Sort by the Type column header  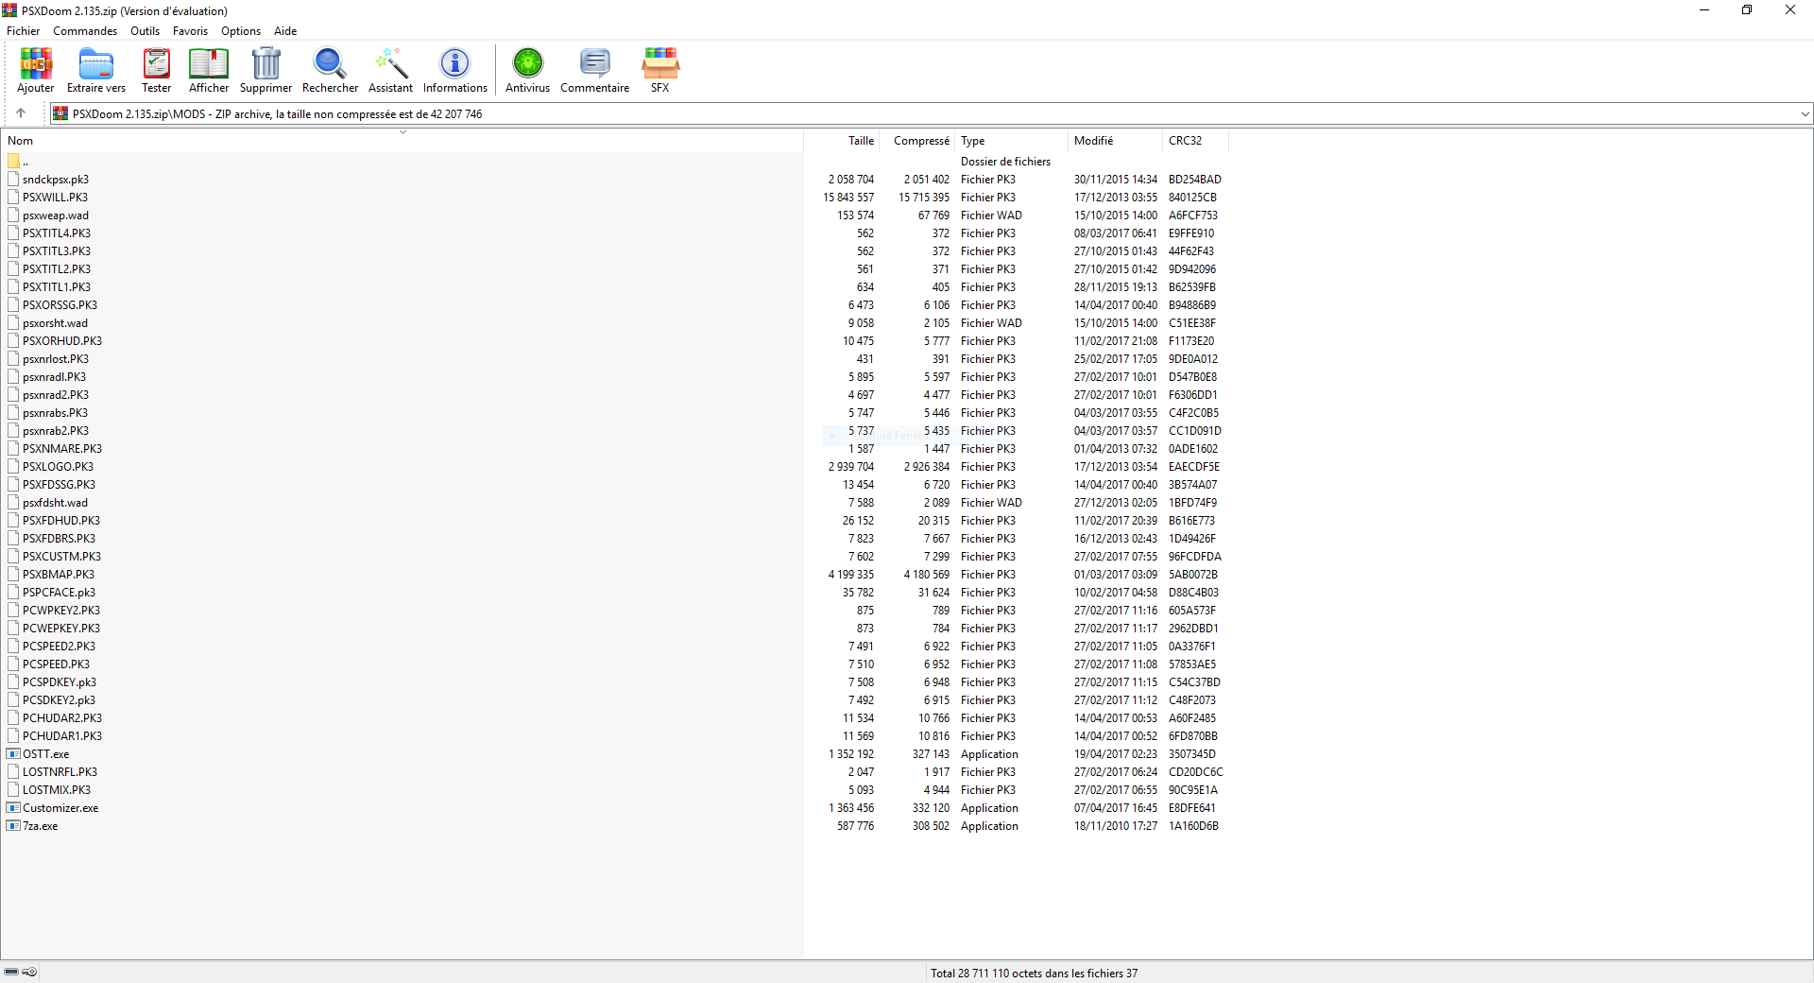(1012, 141)
